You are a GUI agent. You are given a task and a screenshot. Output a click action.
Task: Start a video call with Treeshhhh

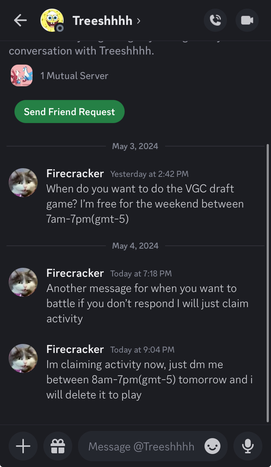[247, 20]
